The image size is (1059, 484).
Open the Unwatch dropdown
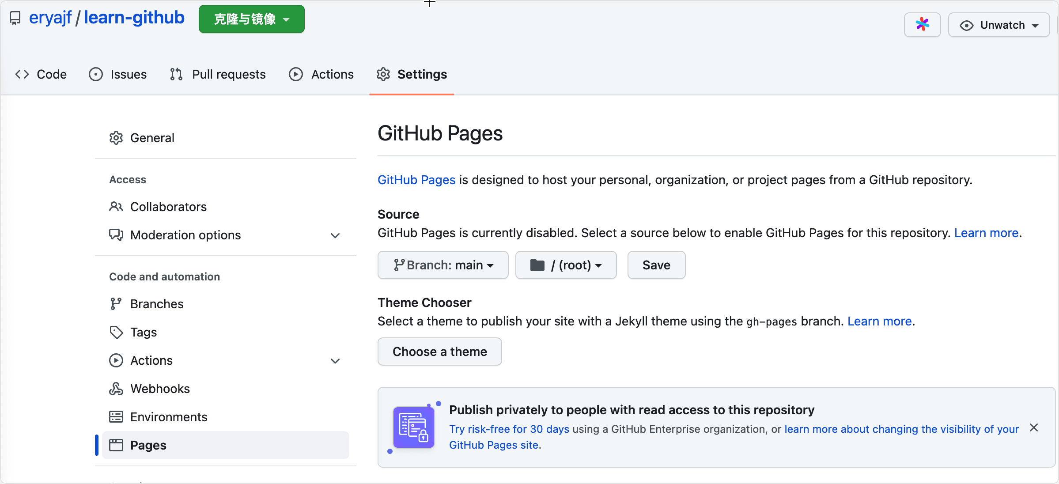[999, 25]
